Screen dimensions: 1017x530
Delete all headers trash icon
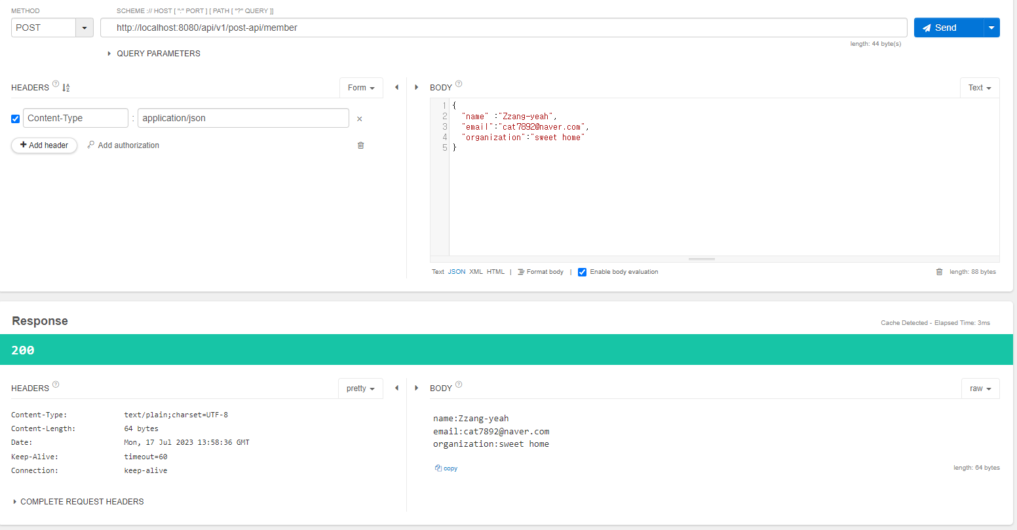pyautogui.click(x=360, y=145)
